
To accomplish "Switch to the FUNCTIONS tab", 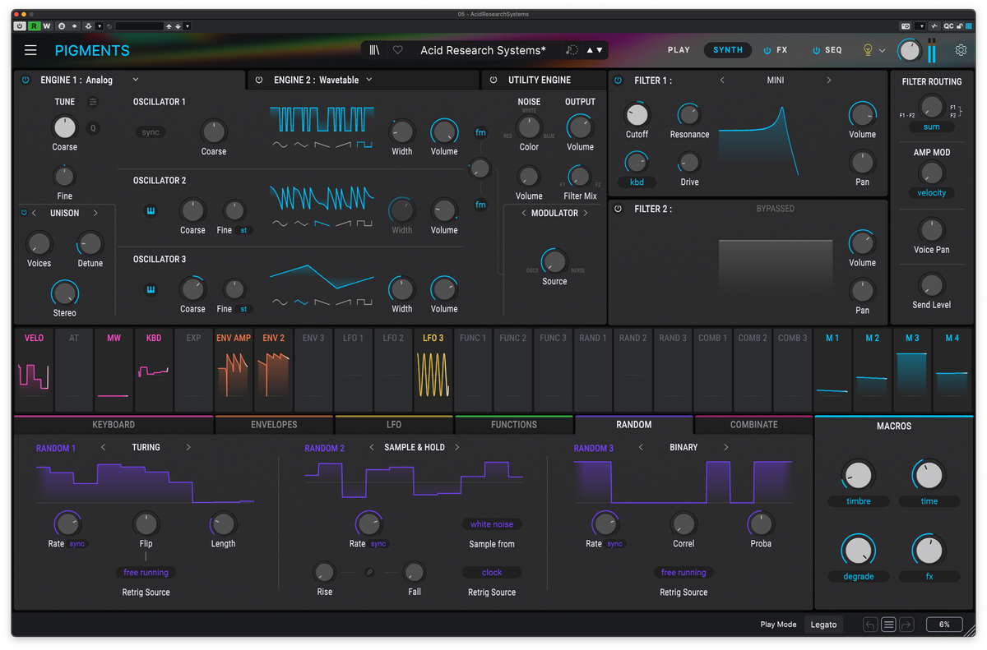I will pos(514,425).
